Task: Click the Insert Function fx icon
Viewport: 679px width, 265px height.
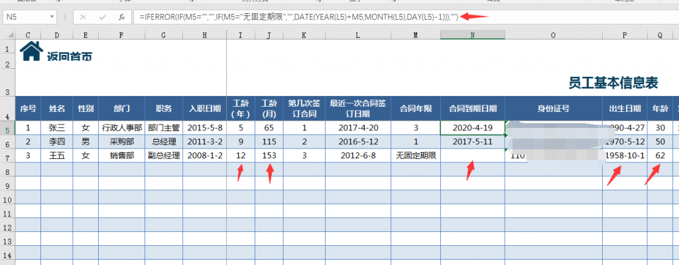Action: 121,17
